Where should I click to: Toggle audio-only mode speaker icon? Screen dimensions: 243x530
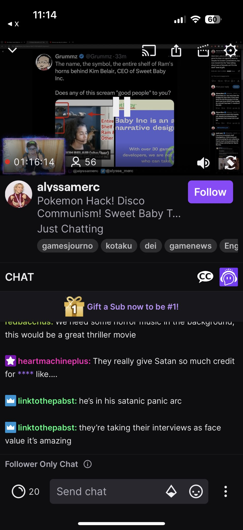[203, 163]
